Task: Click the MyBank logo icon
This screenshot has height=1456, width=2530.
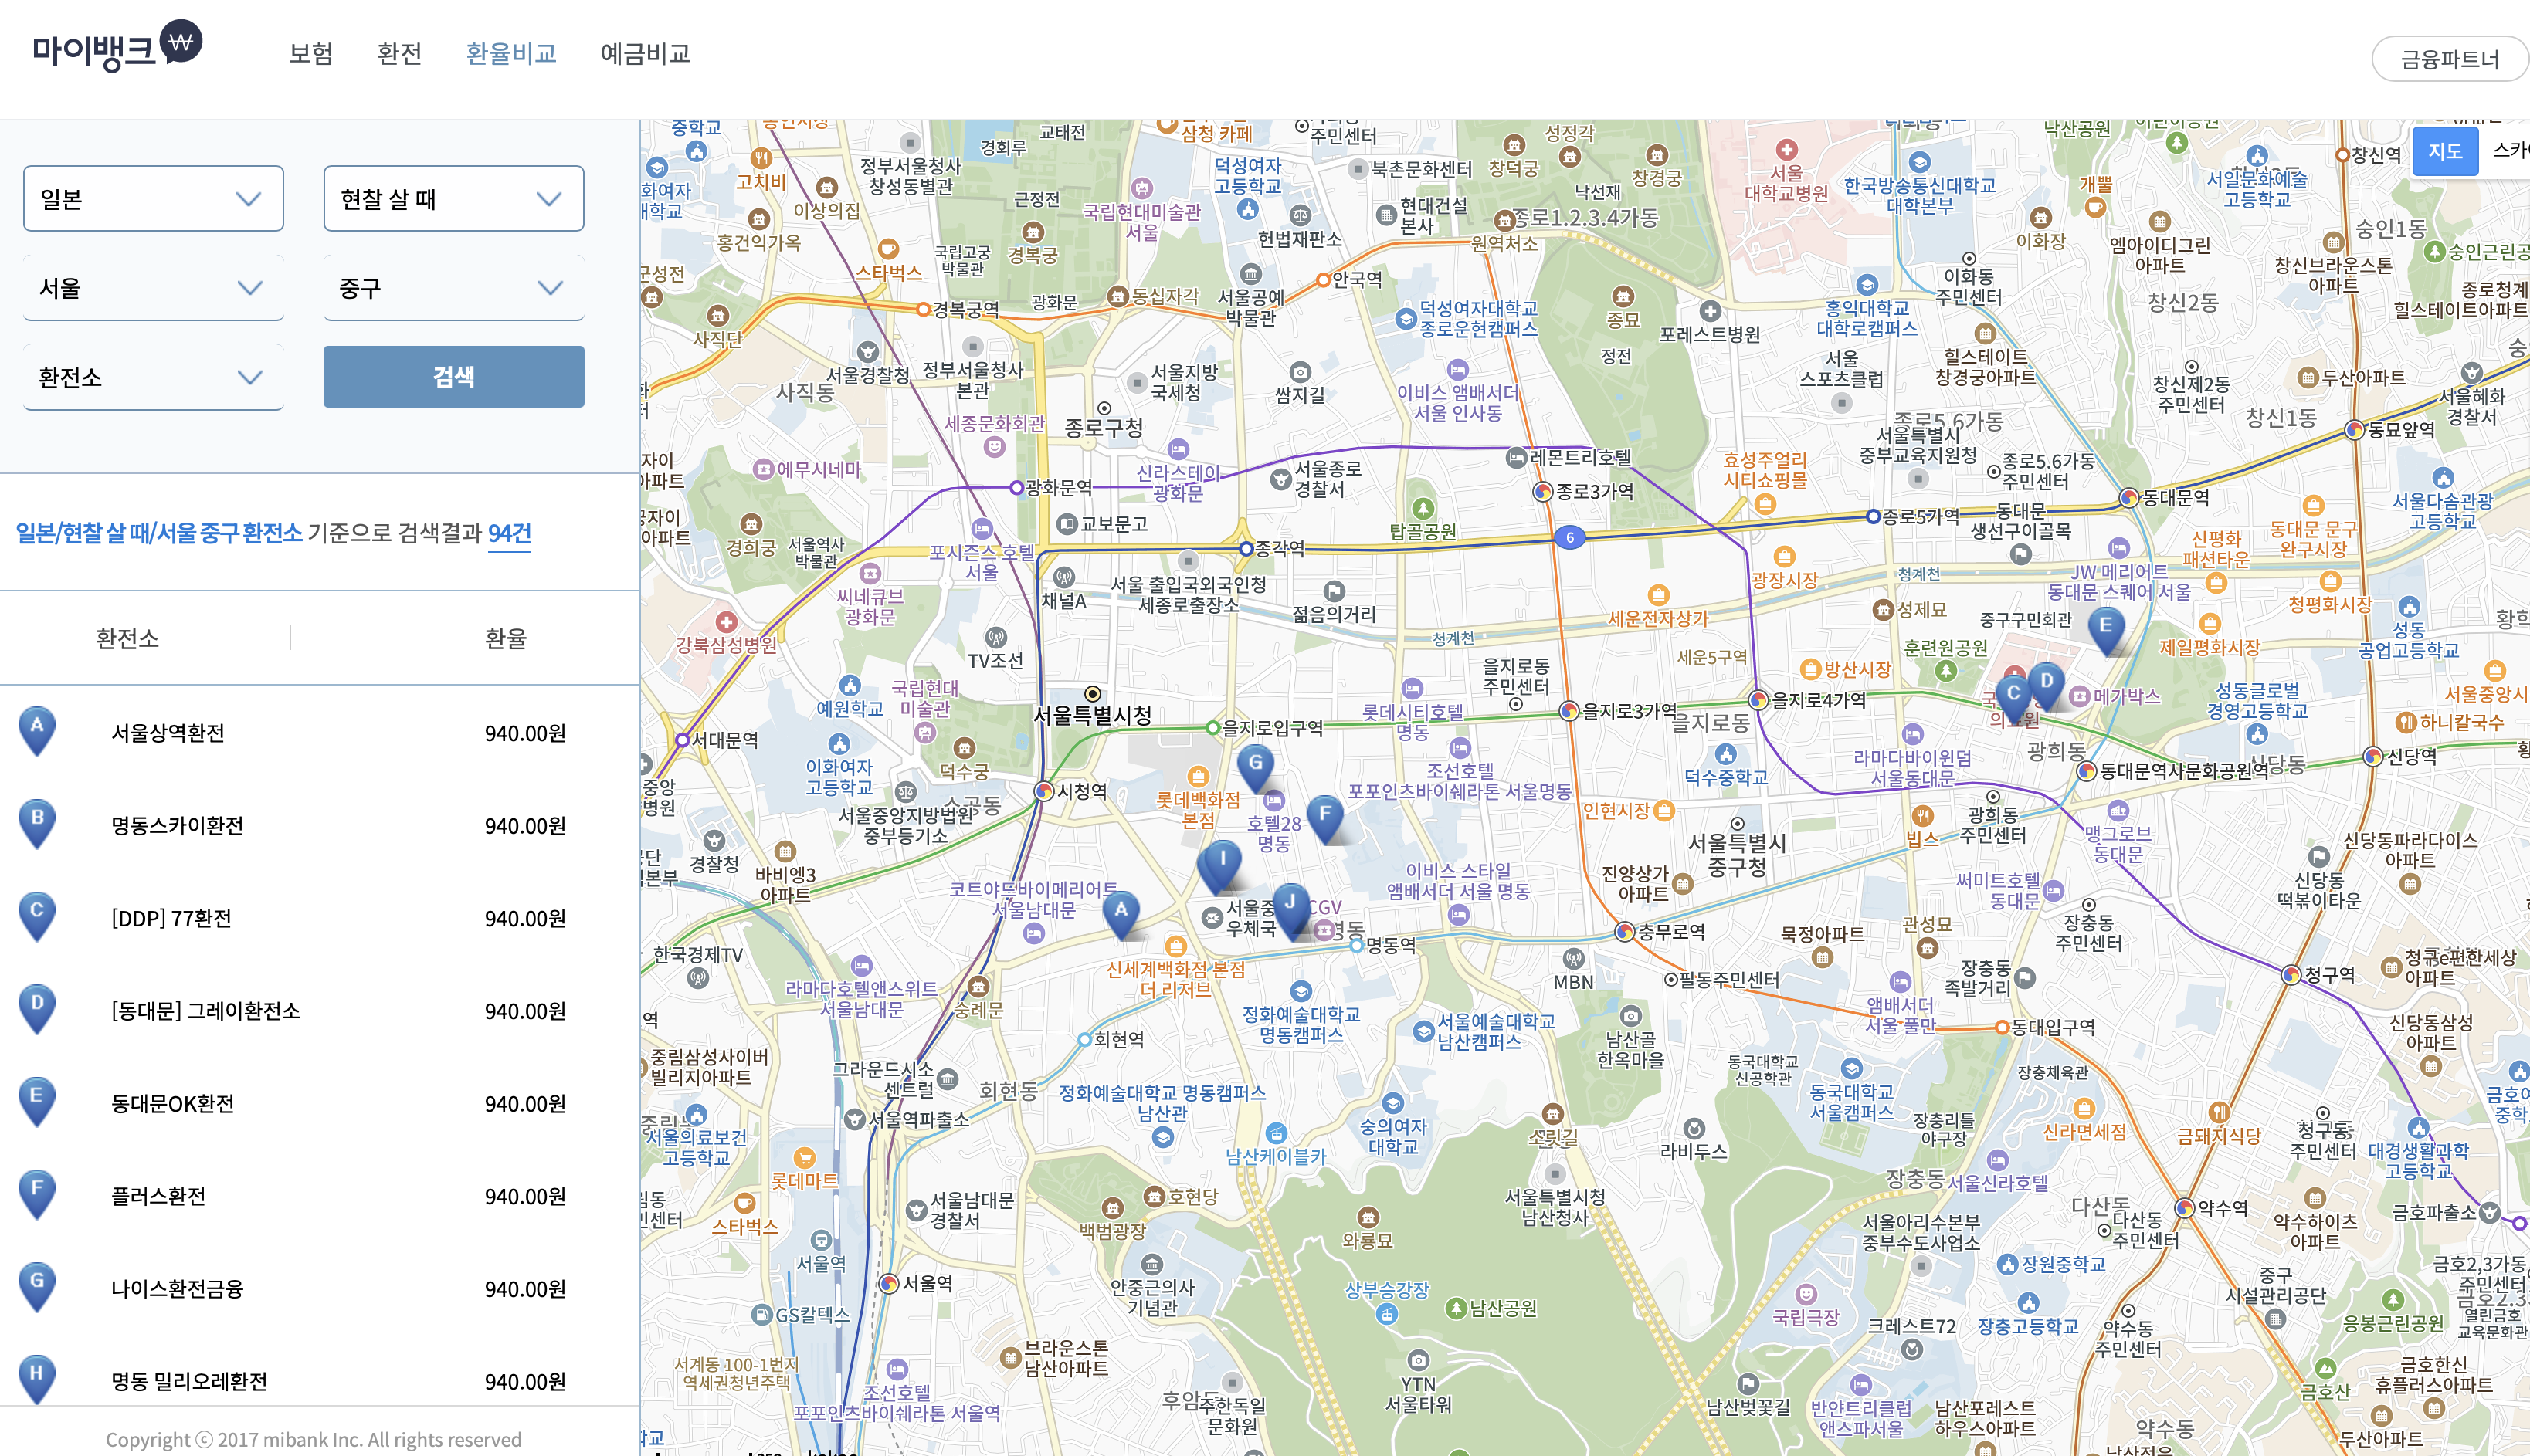Action: 181,42
